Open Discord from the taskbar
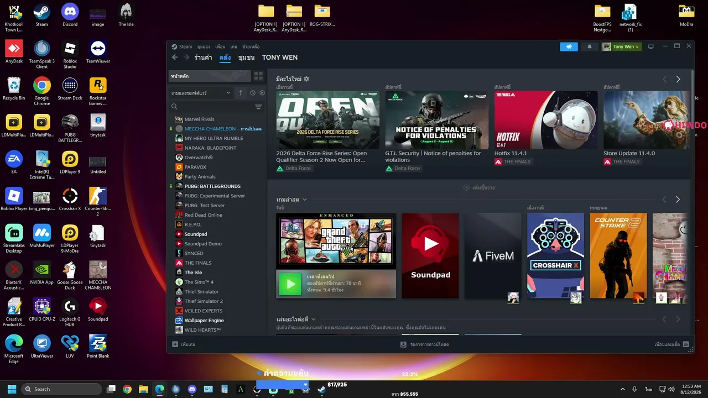The height and width of the screenshot is (398, 708). point(192,389)
